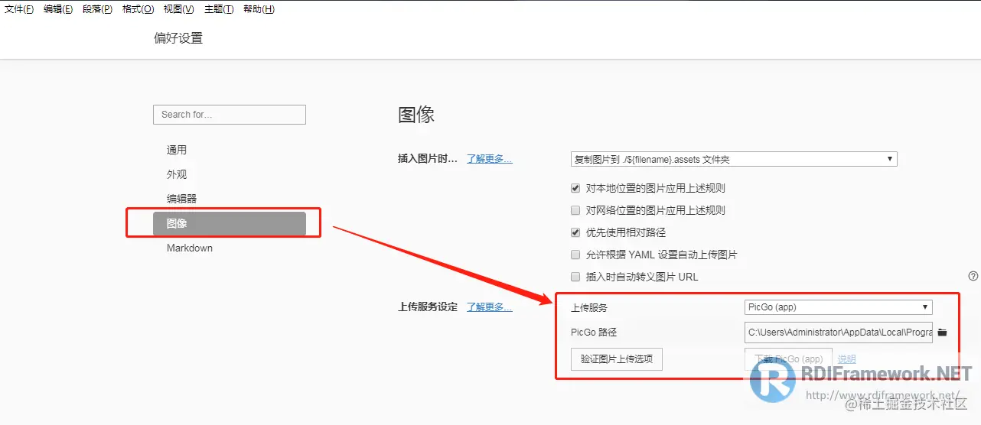Click the 说明 link
This screenshot has height=425, width=981.
(x=846, y=359)
